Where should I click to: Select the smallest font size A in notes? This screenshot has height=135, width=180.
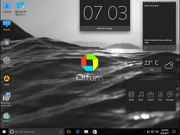pyautogui.click(x=164, y=48)
